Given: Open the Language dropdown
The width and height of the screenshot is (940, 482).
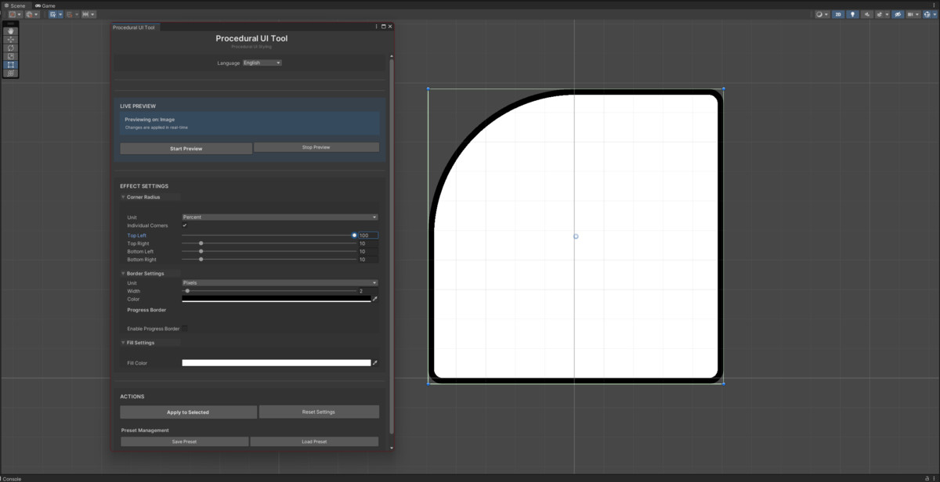Looking at the screenshot, I should (262, 63).
